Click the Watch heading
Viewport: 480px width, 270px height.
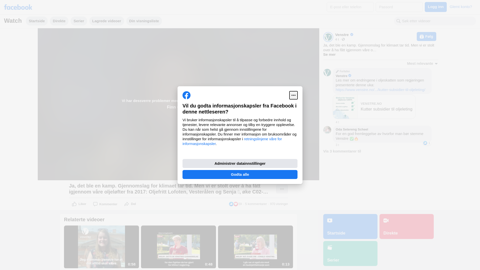[x=13, y=21]
